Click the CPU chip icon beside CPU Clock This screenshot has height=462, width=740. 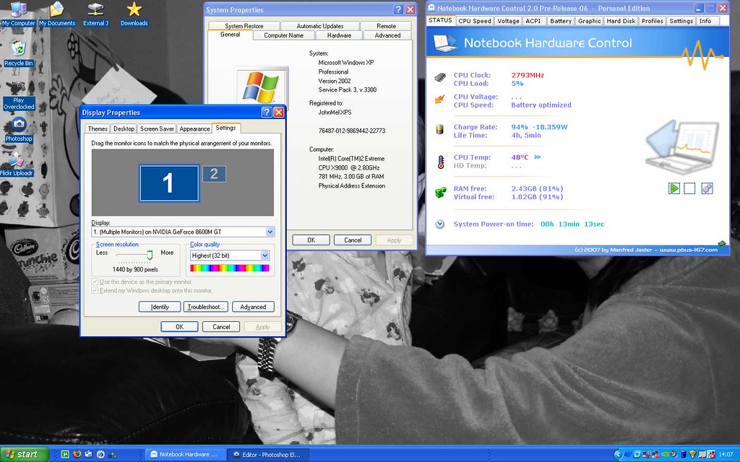tap(440, 77)
